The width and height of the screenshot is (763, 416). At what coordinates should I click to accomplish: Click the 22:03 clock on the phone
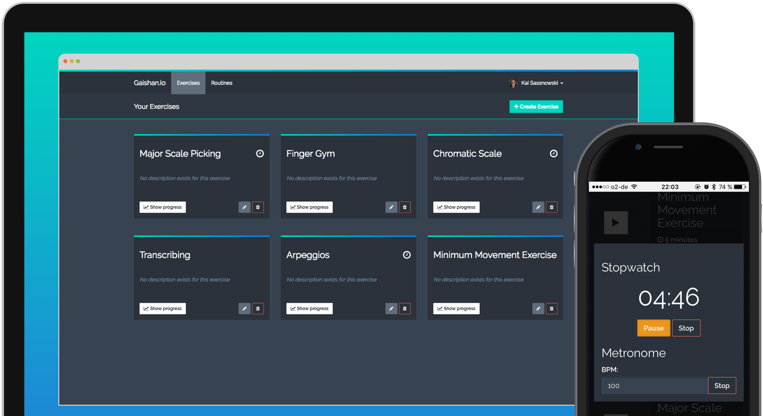point(670,187)
